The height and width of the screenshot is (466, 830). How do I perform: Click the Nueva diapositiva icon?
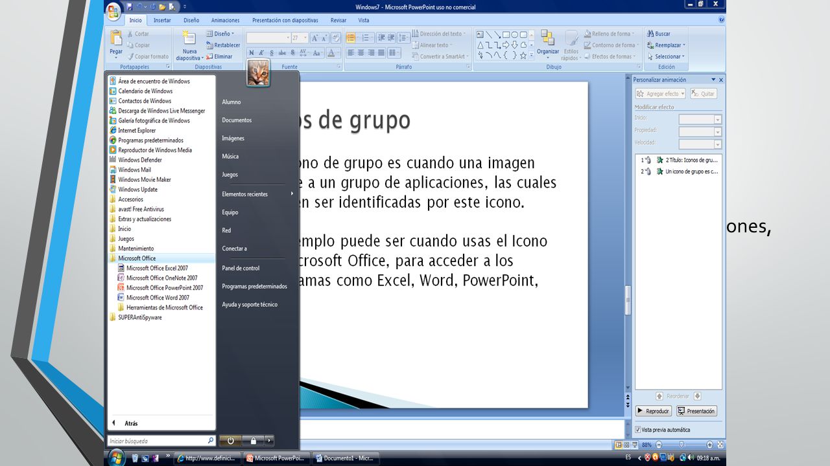point(189,38)
